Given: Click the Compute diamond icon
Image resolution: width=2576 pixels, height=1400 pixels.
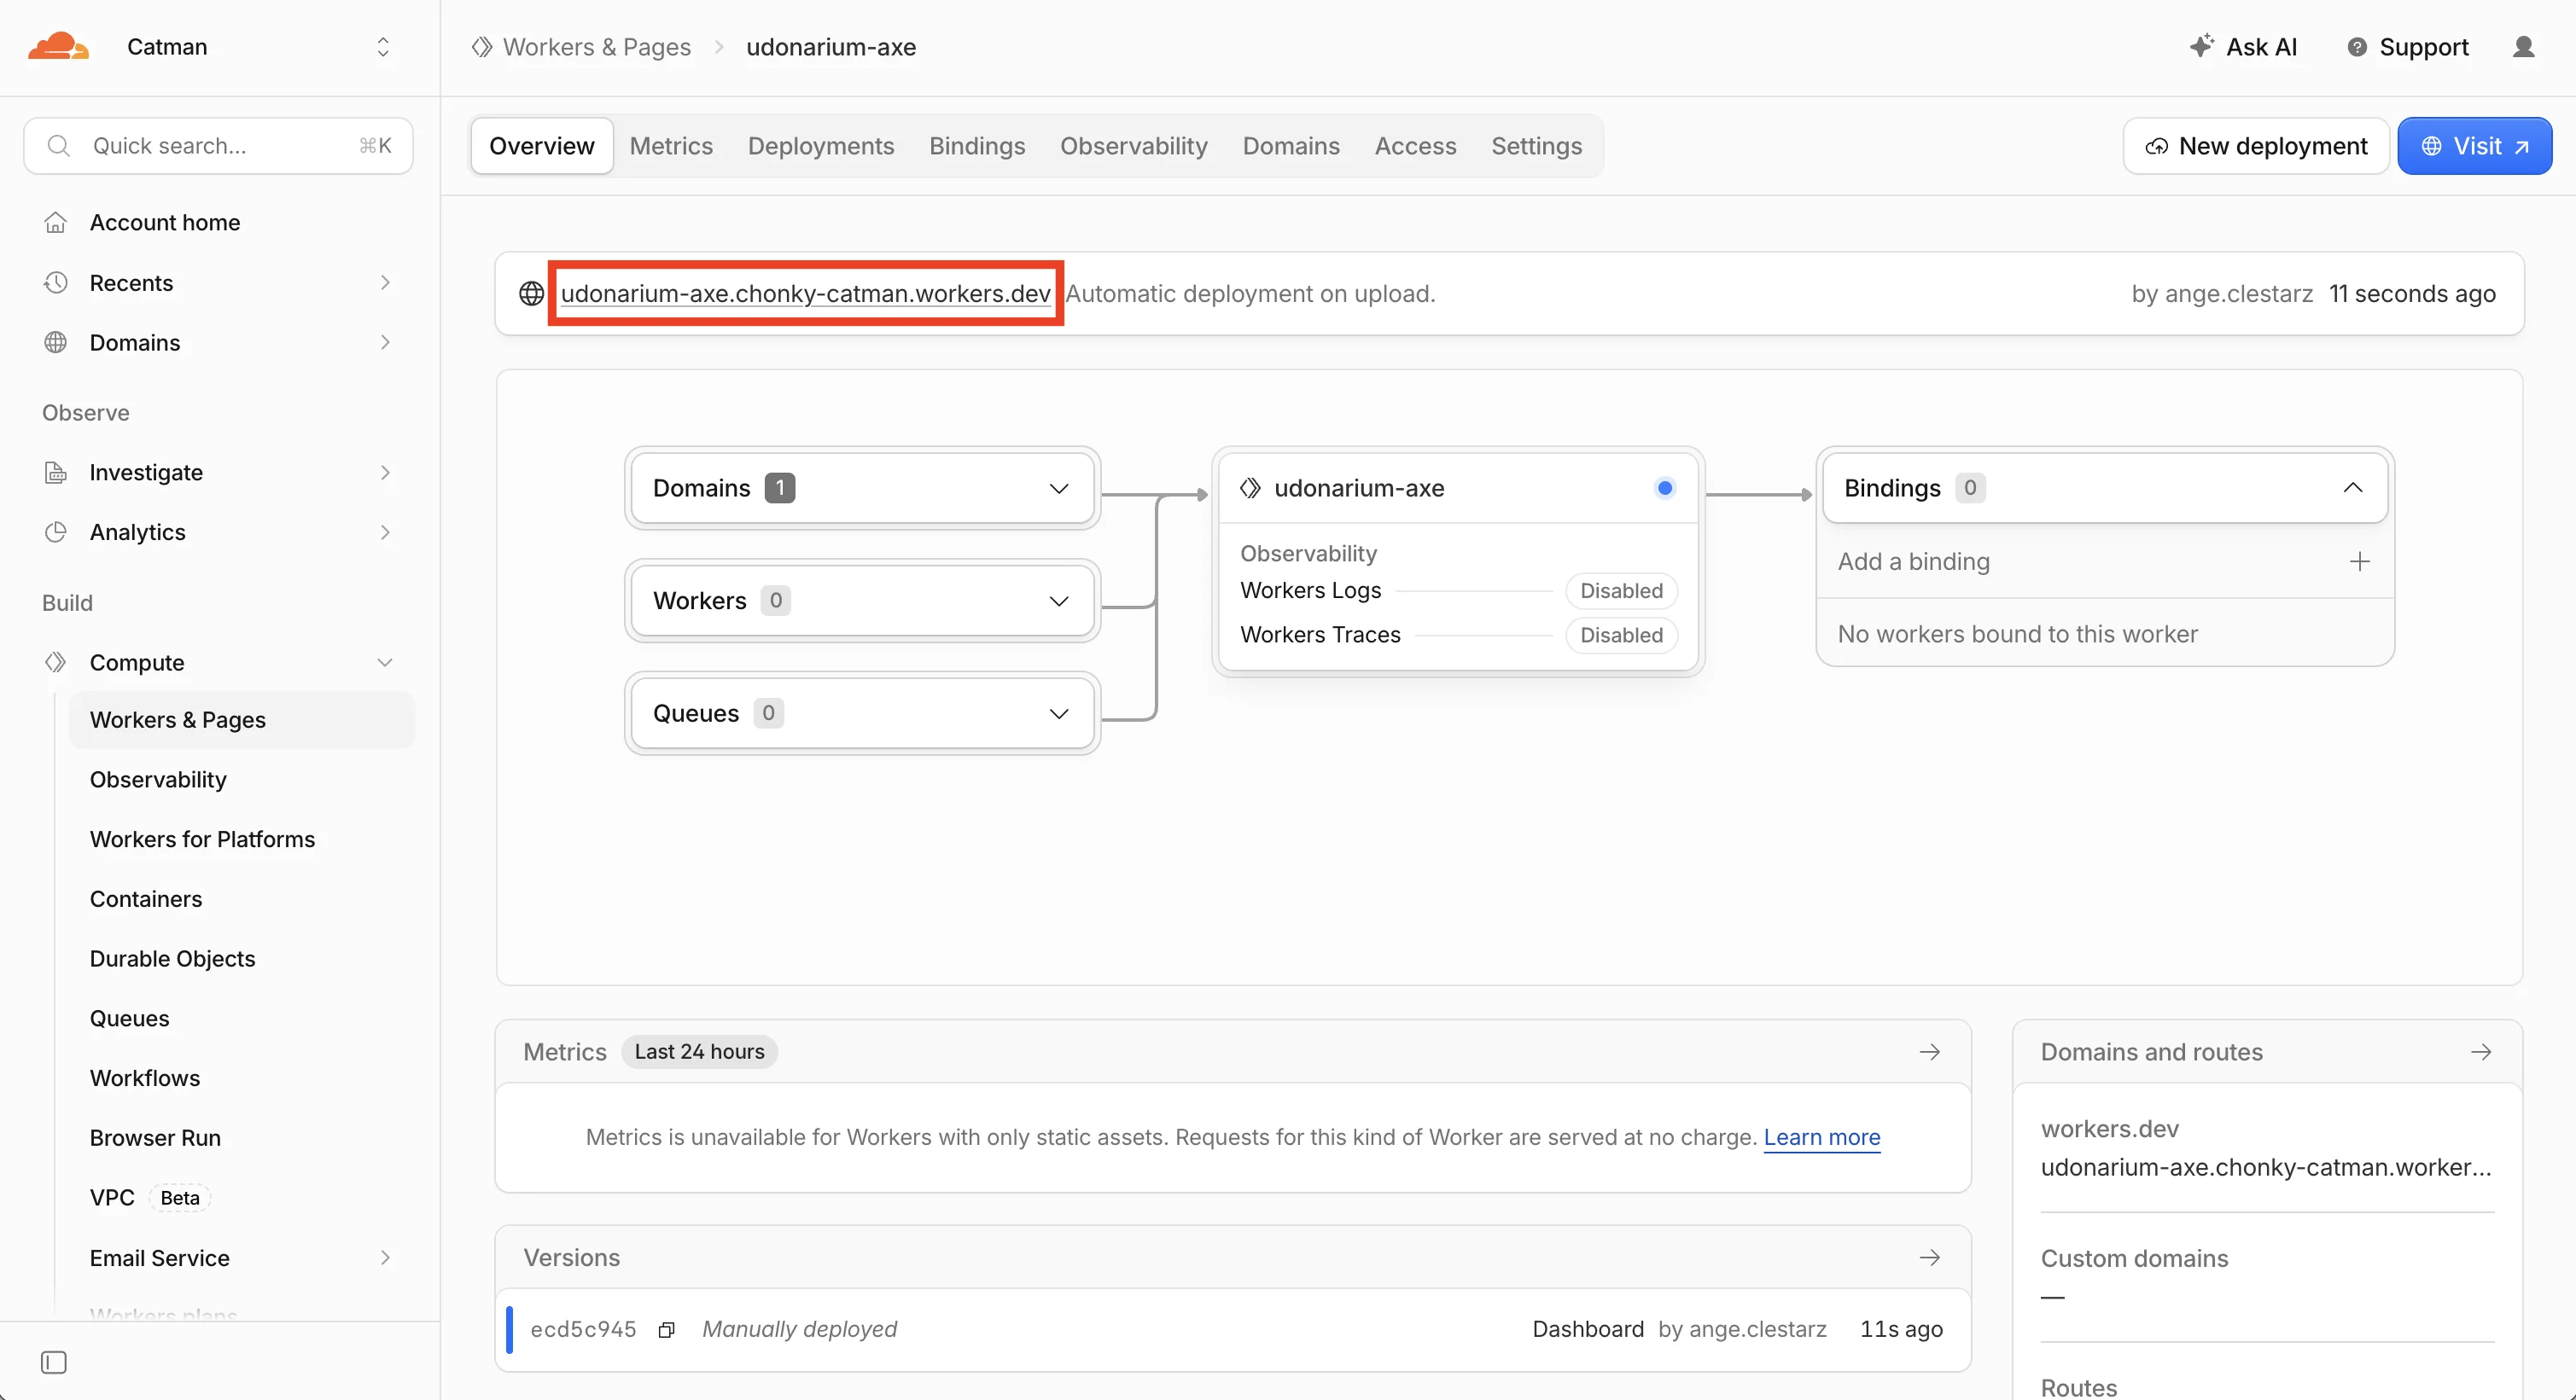Looking at the screenshot, I should click(56, 663).
